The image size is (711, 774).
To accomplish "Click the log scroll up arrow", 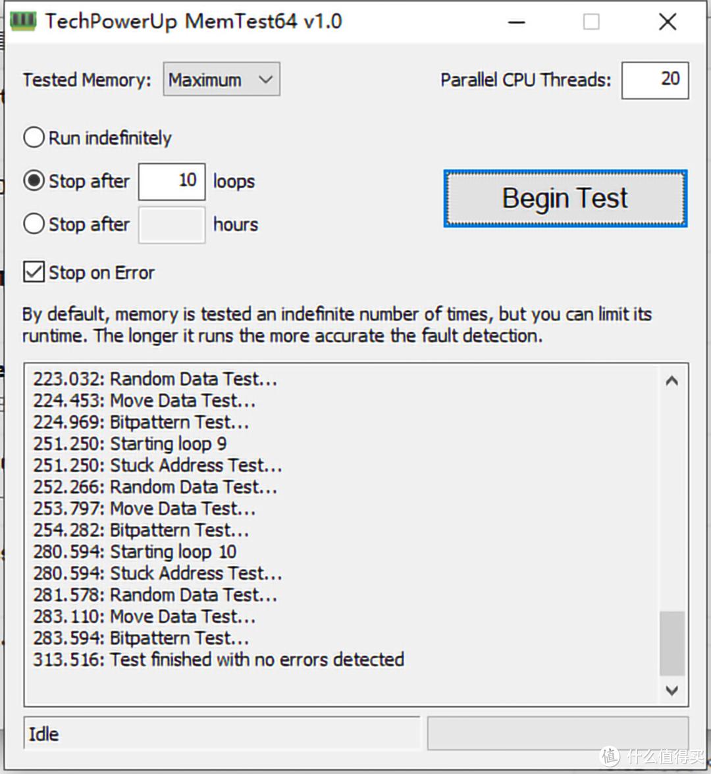I will coord(671,380).
